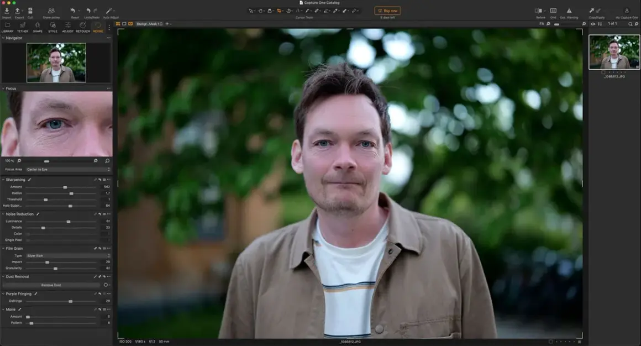Switch to the Style tool tab
The image size is (641, 346).
[x=52, y=27]
